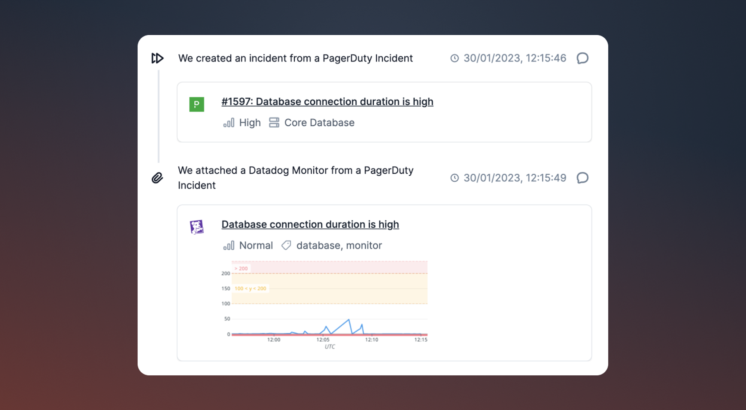The height and width of the screenshot is (410, 746).
Task: Open Datadog monitor Database connection duration link
Action: pos(310,225)
